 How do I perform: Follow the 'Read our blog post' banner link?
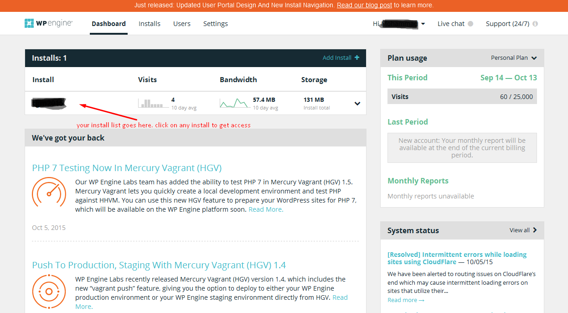coord(364,5)
